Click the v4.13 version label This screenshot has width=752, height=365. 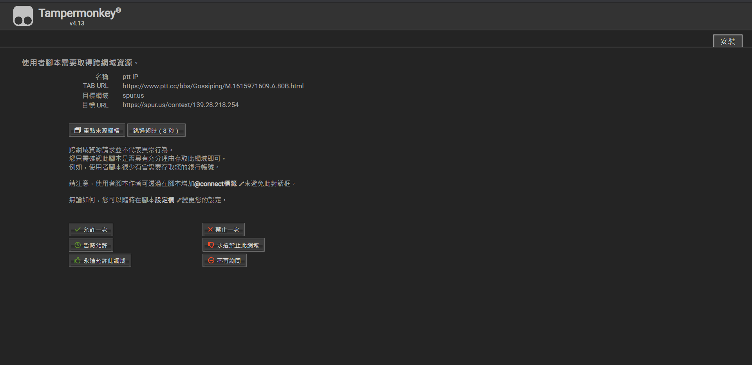(77, 23)
